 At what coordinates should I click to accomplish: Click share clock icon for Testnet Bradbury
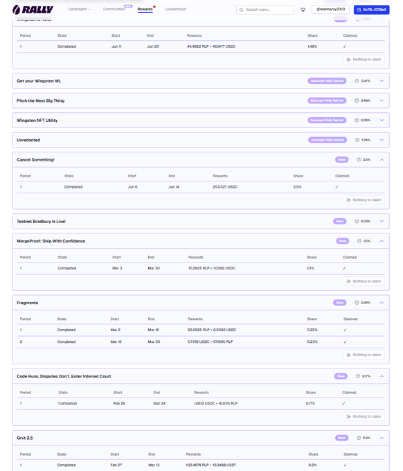point(357,222)
